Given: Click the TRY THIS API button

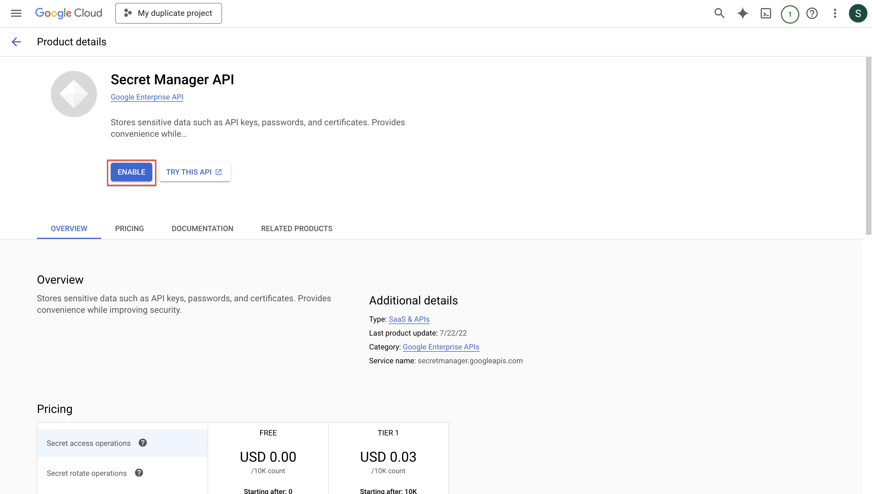Looking at the screenshot, I should tap(195, 172).
